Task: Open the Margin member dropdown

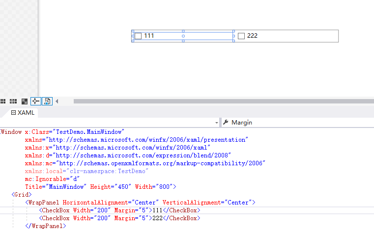Action: point(298,123)
